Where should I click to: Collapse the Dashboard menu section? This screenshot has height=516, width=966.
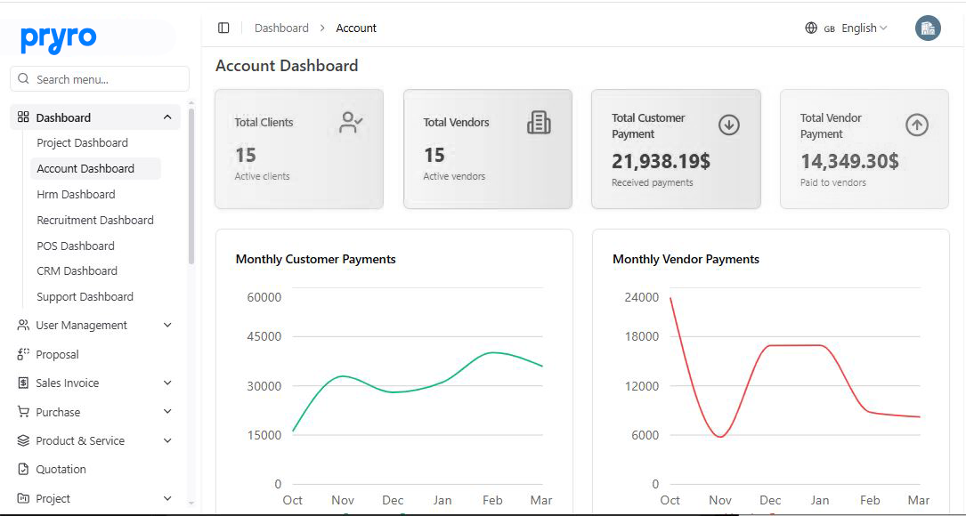point(167,117)
